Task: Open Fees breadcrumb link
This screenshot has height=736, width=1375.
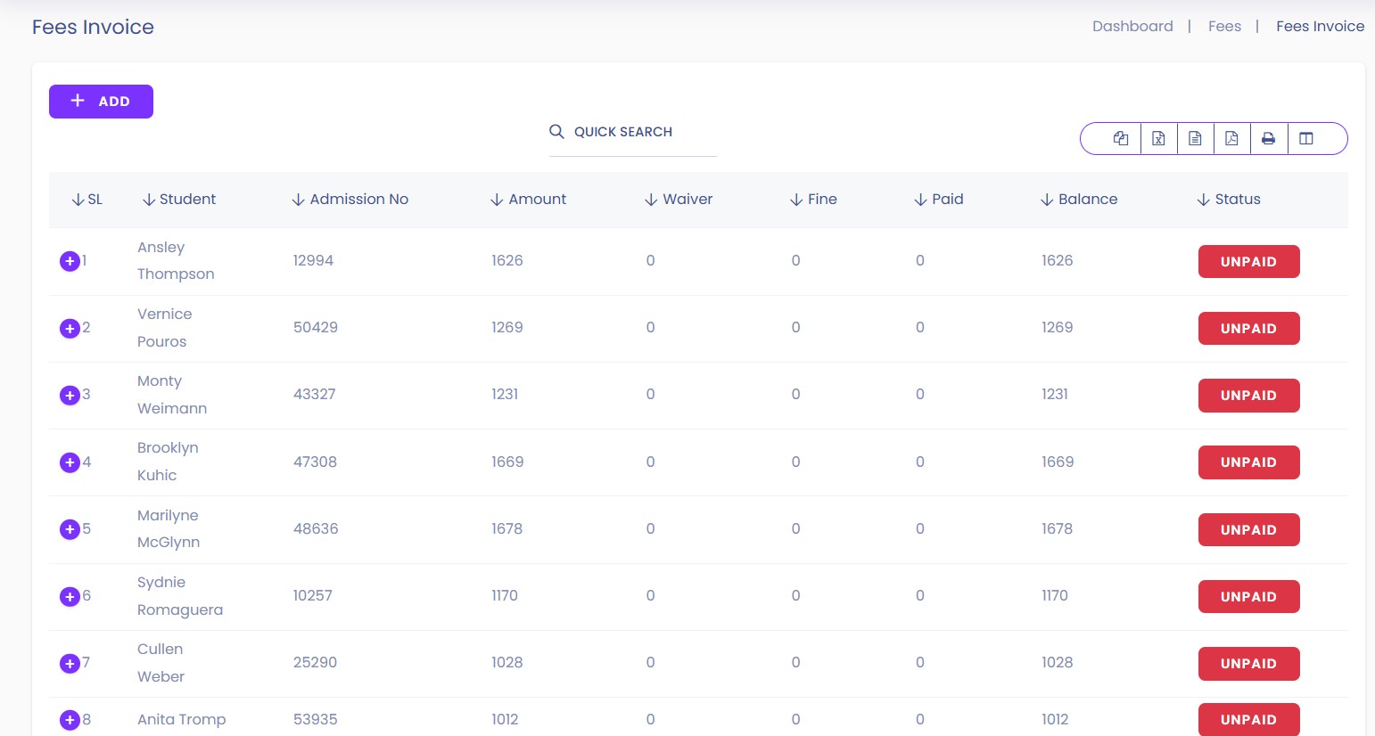Action: (x=1224, y=27)
